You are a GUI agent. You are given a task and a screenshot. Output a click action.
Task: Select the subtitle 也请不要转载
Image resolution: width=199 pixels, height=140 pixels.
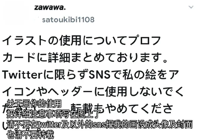click(30, 135)
